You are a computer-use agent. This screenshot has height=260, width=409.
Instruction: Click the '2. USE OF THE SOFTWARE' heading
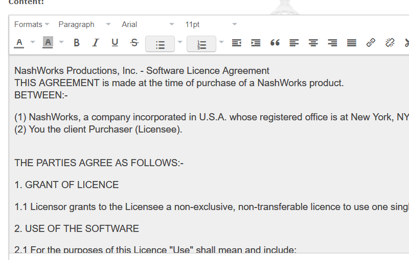76,229
